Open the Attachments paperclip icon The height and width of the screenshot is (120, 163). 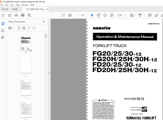tap(3, 37)
